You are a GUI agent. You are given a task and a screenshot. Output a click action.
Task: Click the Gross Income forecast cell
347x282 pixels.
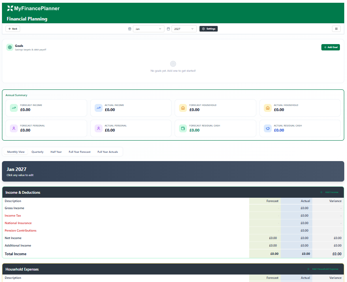tap(265, 208)
